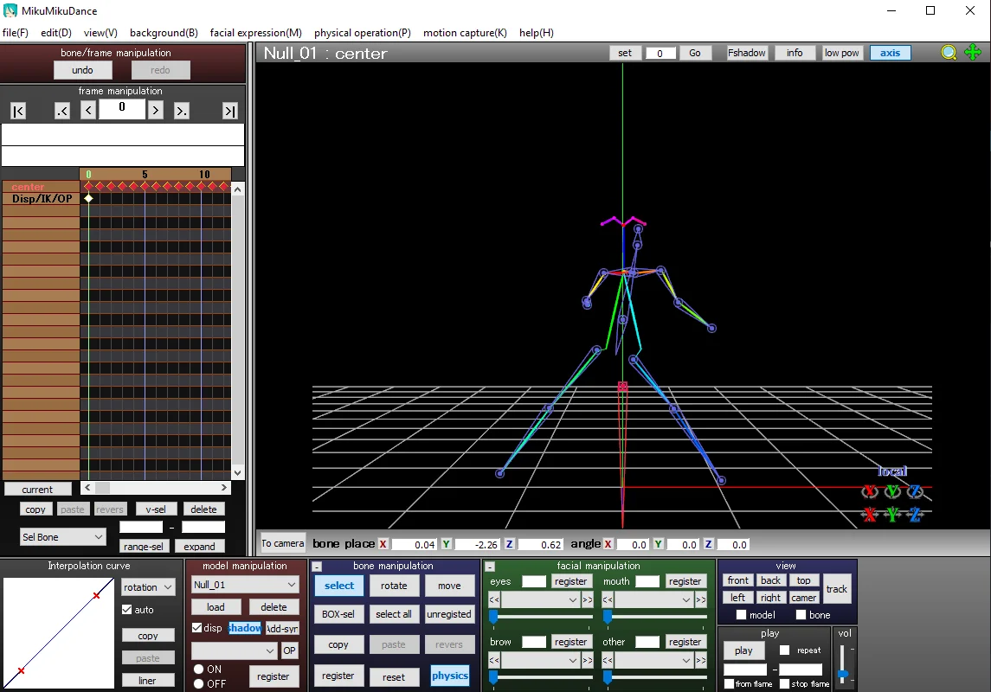Click the magnifier zoom view icon
Viewport: 991px width, 692px height.
[x=949, y=53]
